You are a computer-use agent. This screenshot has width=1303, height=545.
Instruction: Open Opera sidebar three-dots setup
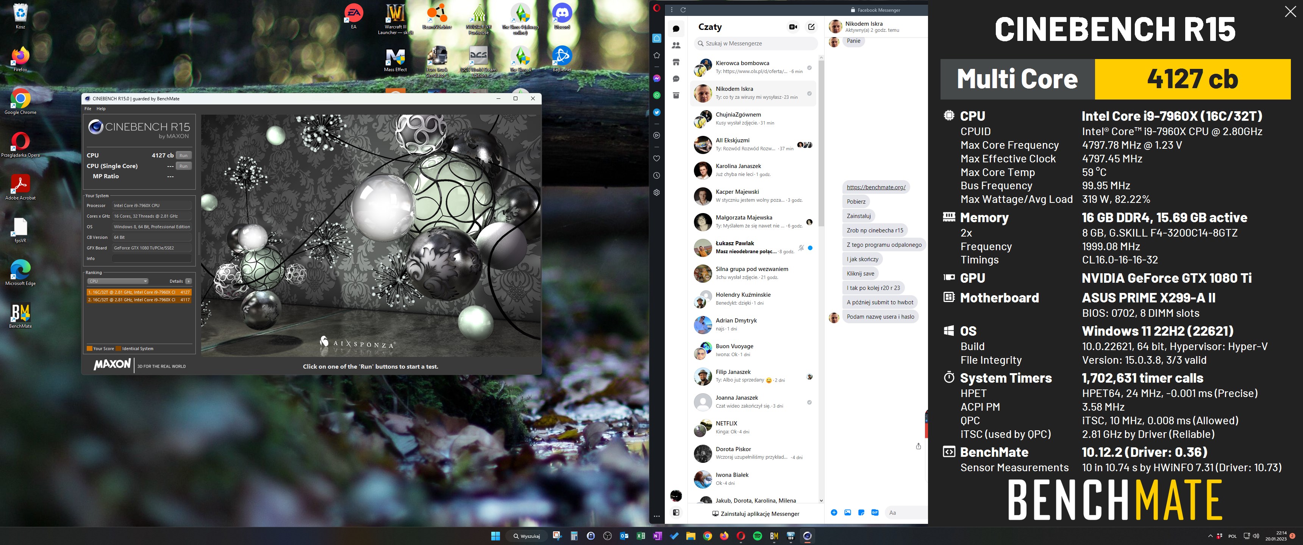click(x=656, y=517)
